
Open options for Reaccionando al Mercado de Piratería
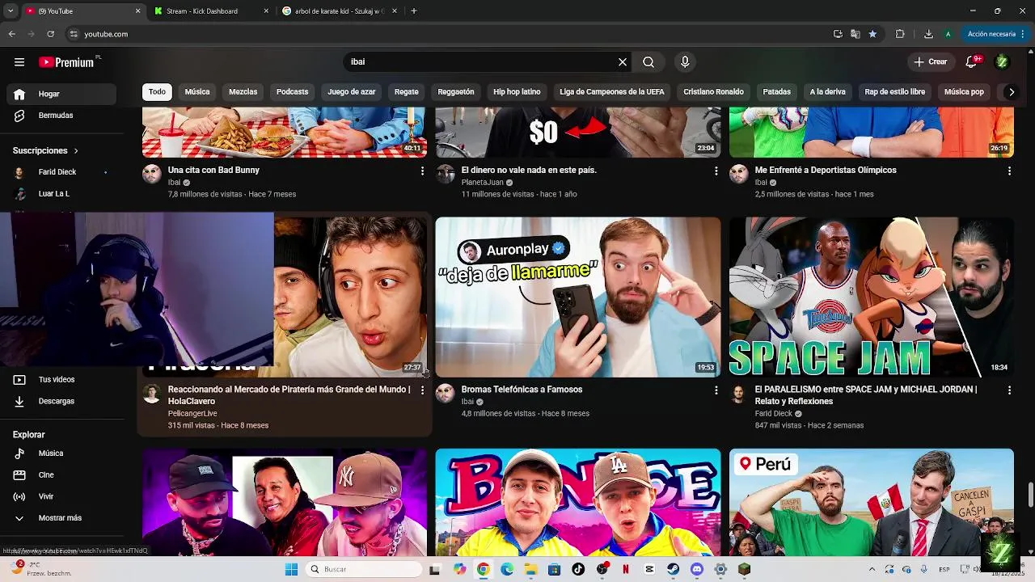(422, 390)
